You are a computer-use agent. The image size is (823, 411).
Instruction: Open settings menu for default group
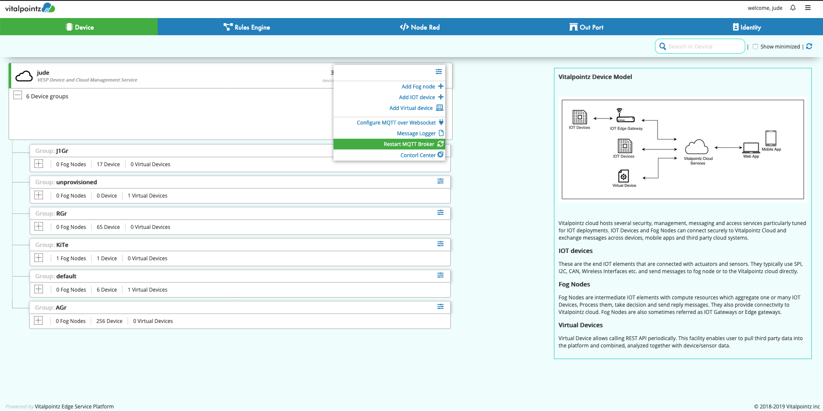pos(441,275)
